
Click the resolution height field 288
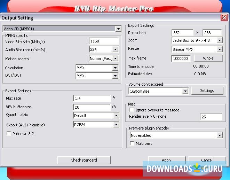pyautogui.click(x=212, y=33)
